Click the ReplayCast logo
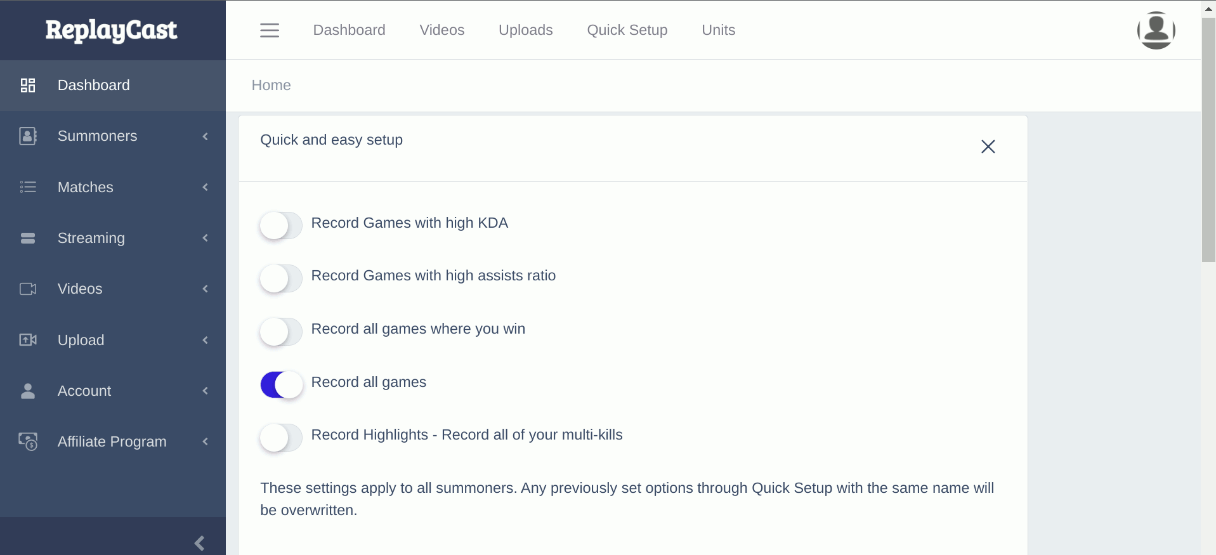Image resolution: width=1216 pixels, height=555 pixels. 112,30
